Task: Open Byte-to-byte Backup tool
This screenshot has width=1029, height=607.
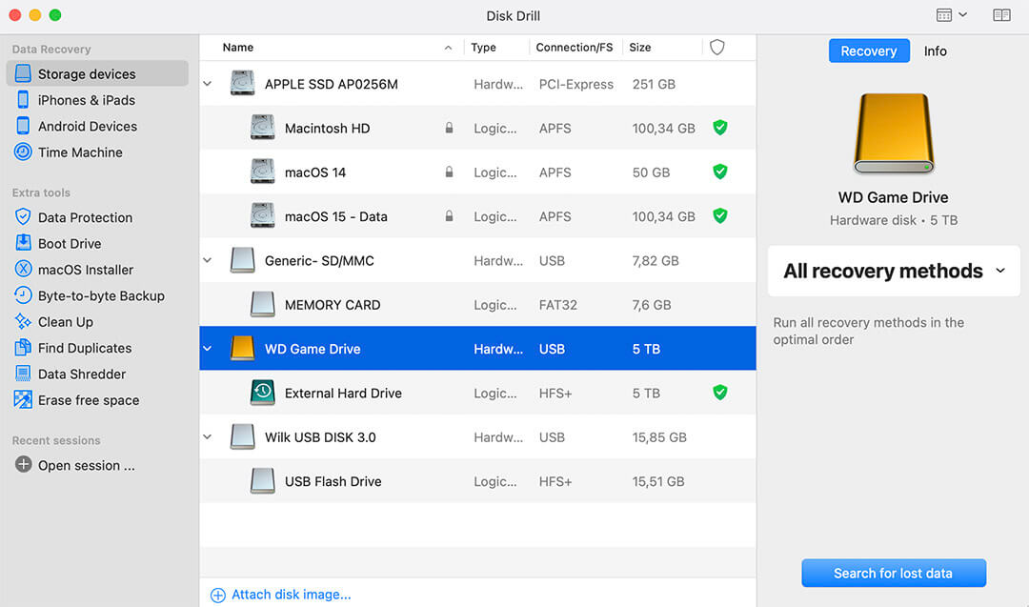Action: pos(97,295)
